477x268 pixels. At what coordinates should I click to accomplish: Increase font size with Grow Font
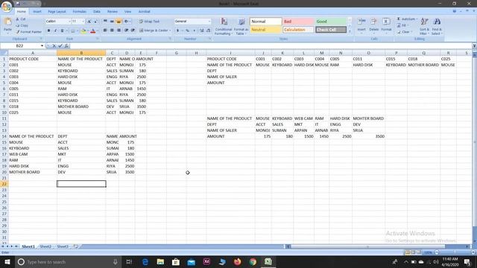[89, 22]
